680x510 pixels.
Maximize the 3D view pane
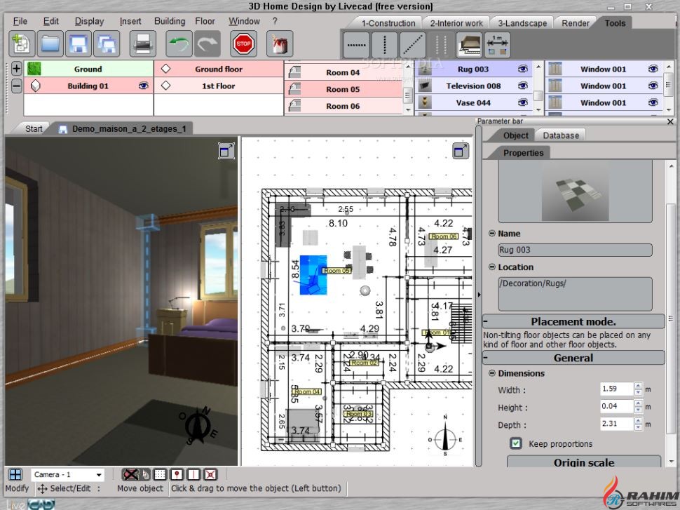[226, 151]
